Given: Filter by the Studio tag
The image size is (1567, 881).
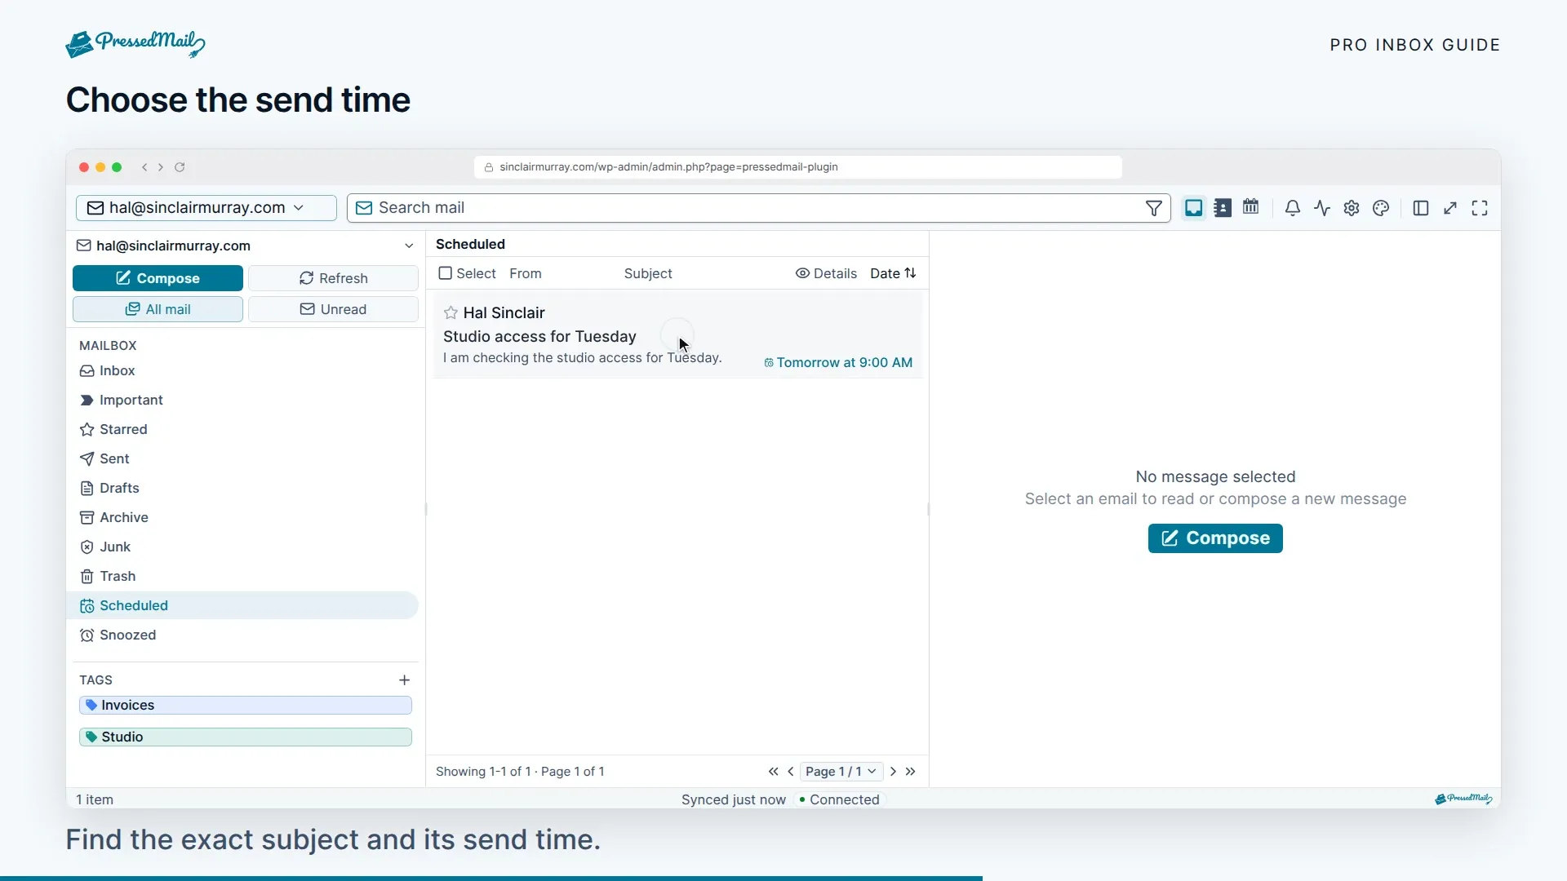Looking at the screenshot, I should coord(246,737).
